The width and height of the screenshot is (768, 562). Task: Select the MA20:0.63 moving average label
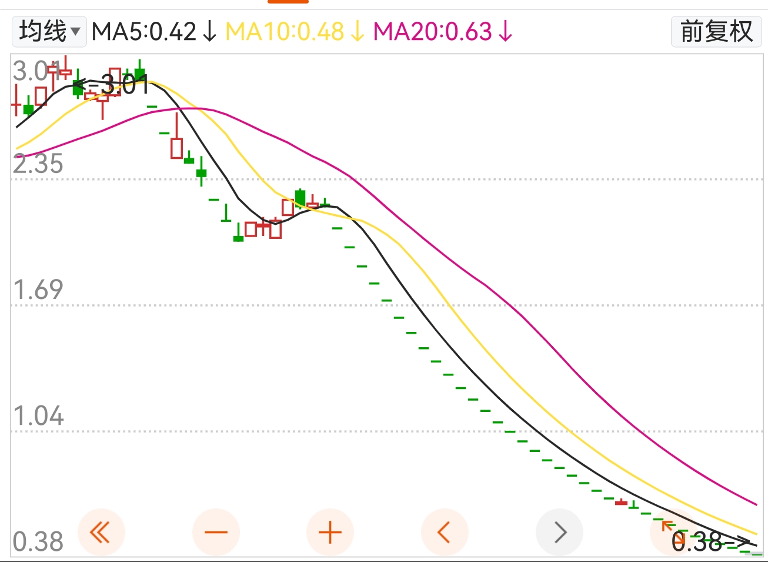pos(443,32)
